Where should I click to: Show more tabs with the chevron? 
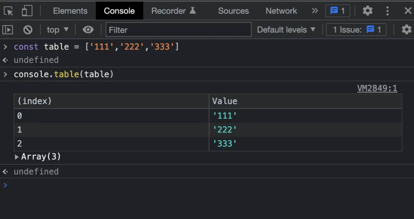pyautogui.click(x=315, y=11)
